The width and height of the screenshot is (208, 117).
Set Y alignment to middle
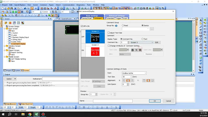pyautogui.click(x=148, y=81)
